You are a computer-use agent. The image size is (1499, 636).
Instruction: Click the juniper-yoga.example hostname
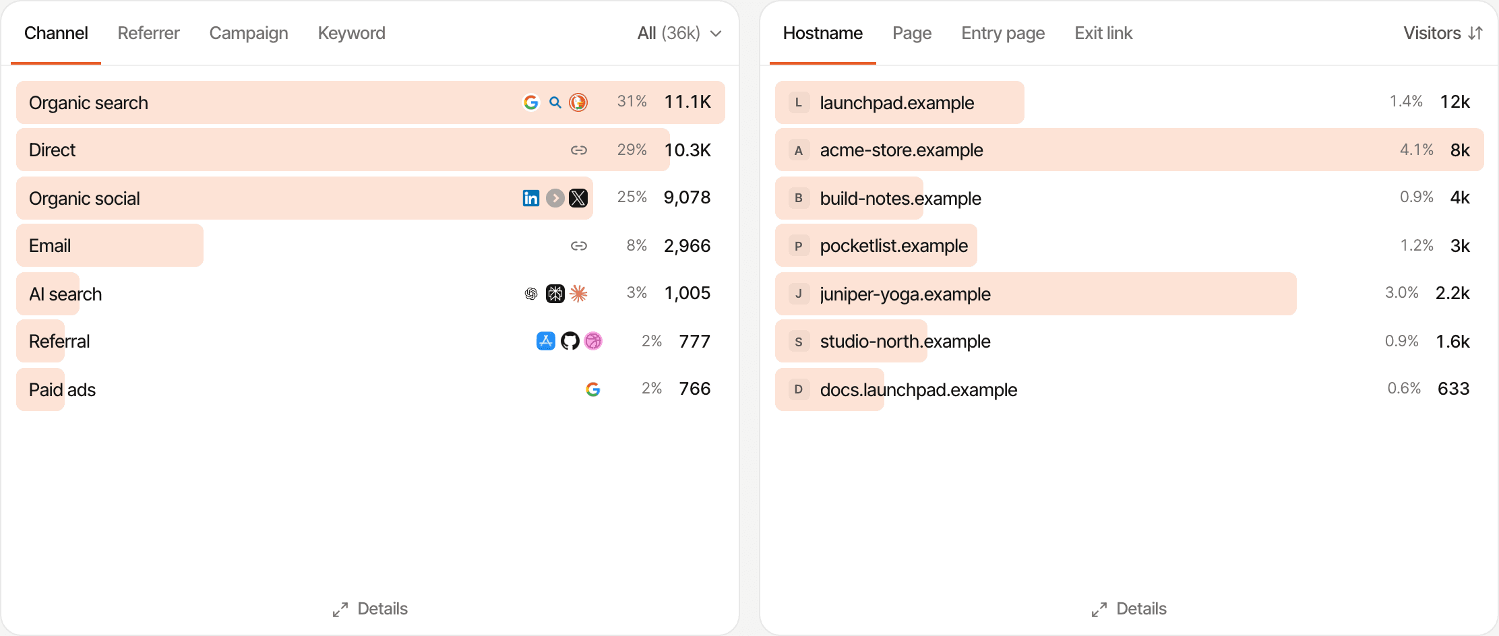tap(905, 294)
